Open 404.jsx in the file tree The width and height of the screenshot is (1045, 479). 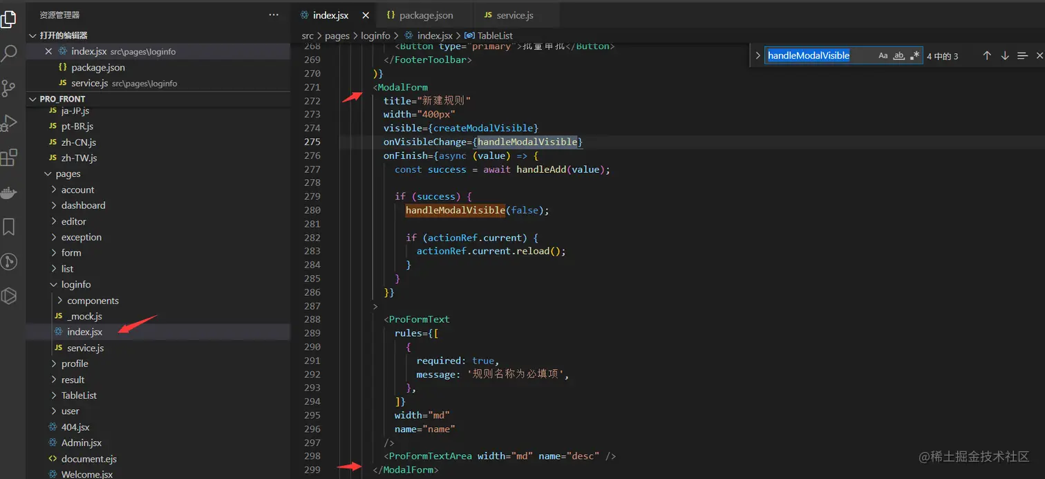point(75,427)
